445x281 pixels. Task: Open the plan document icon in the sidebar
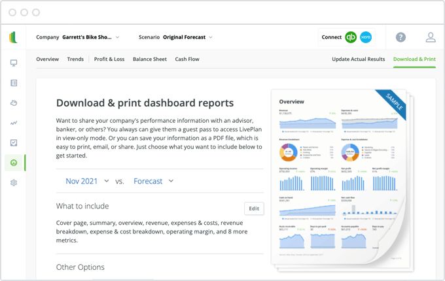[14, 83]
